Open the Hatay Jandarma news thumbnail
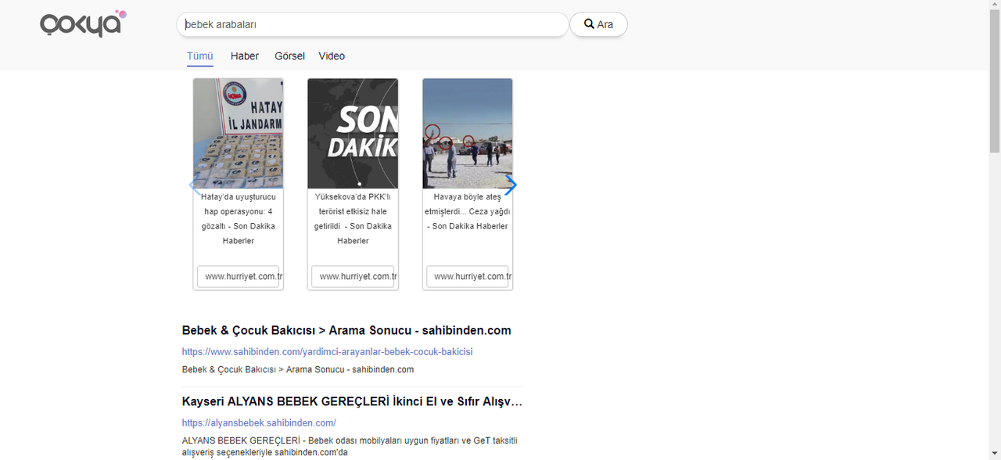Image resolution: width=1001 pixels, height=460 pixels. (x=239, y=134)
